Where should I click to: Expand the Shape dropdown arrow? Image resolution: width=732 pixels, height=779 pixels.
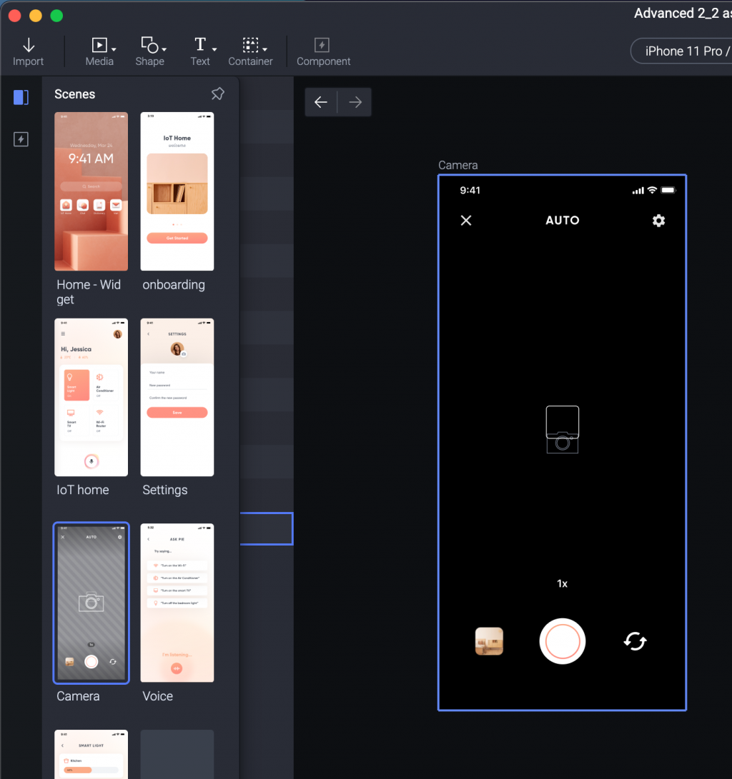pyautogui.click(x=164, y=49)
